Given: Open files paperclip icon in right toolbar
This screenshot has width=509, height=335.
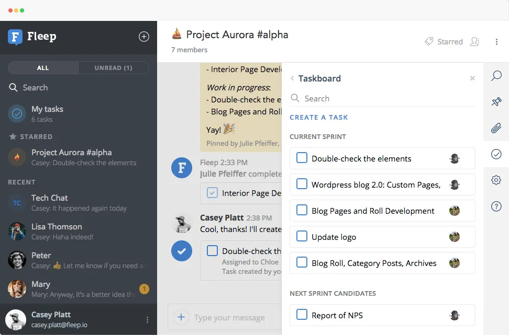Looking at the screenshot, I should 496,128.
